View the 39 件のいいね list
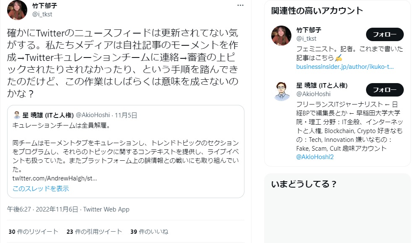This screenshot has width=413, height=243. [149, 232]
